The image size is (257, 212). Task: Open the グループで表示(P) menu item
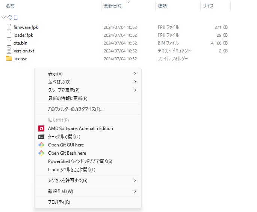88,90
